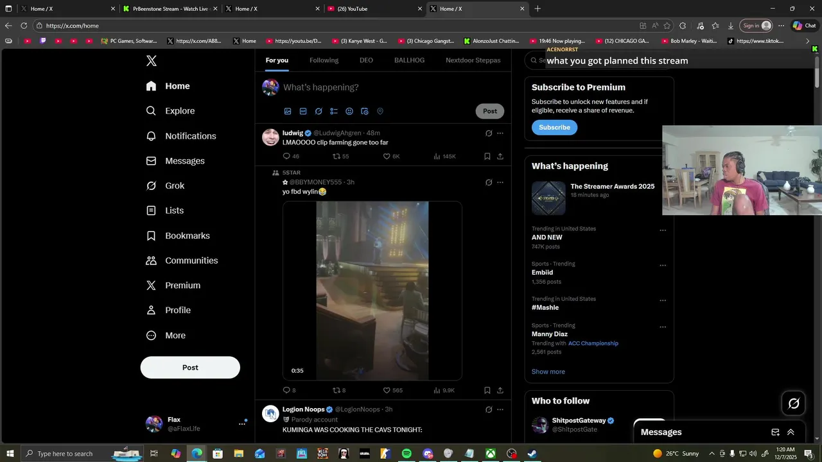The width and height of the screenshot is (822, 462).
Task: Open Profile in sidebar
Action: tap(169, 310)
